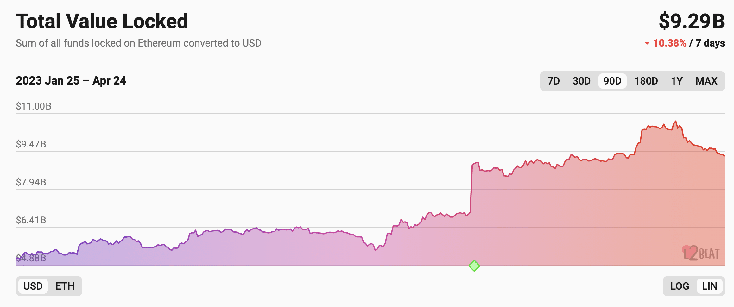734x307 pixels.
Task: Click the active 90D range
Action: click(x=612, y=81)
